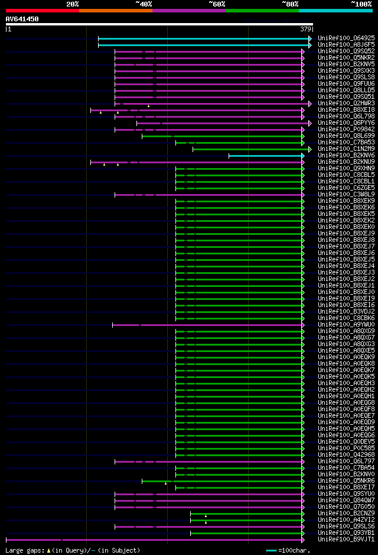
Task: Select the UniRef100_B2KNV6 label
Action: click(346, 155)
